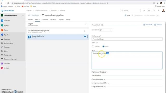The image size is (166, 93).
Task: Open Boards from the sidebar
Action: tap(6, 25)
